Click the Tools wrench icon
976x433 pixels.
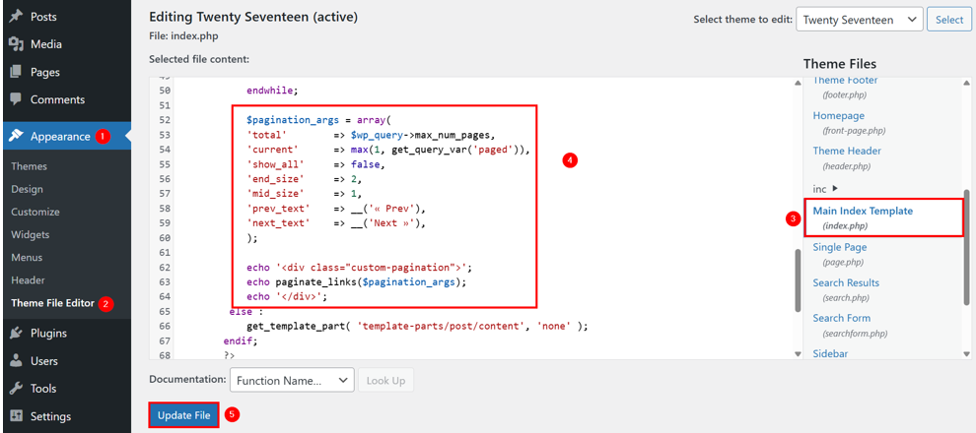click(x=17, y=389)
